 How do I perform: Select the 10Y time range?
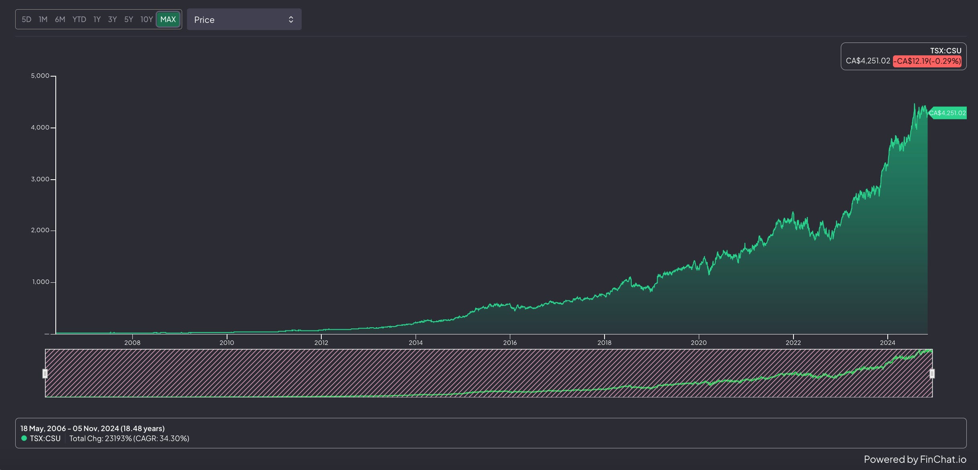(146, 19)
